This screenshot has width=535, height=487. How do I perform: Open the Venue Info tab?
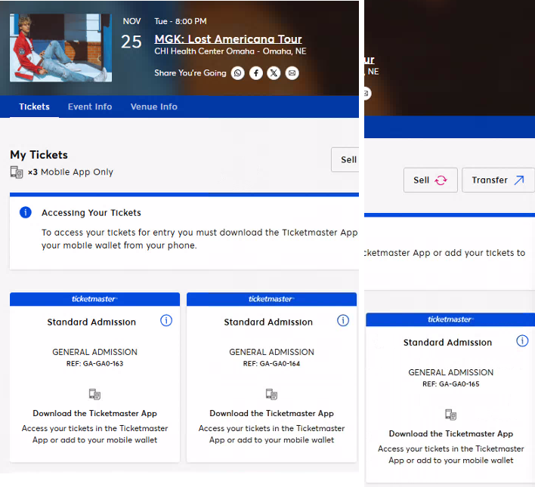[154, 106]
